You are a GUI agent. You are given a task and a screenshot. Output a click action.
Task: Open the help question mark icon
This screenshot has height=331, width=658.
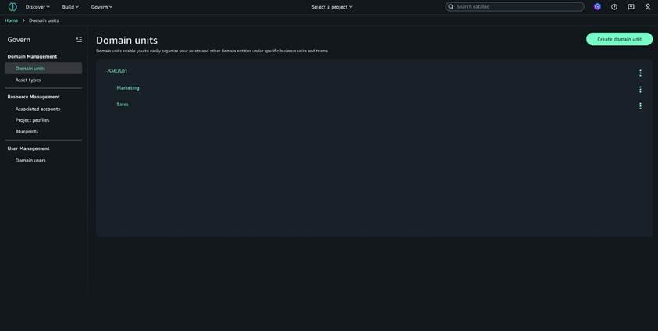(x=614, y=7)
